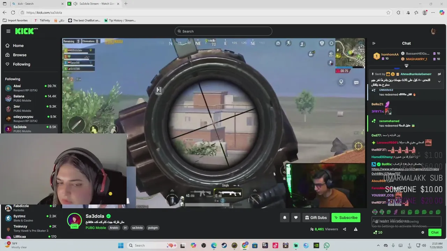Open Steam from taskbar
The image size is (447, 251).
coord(224,245)
